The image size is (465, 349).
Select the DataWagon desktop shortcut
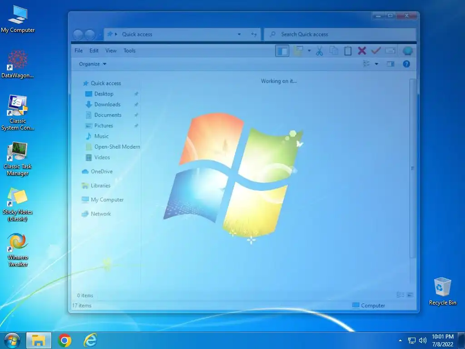[x=18, y=65]
